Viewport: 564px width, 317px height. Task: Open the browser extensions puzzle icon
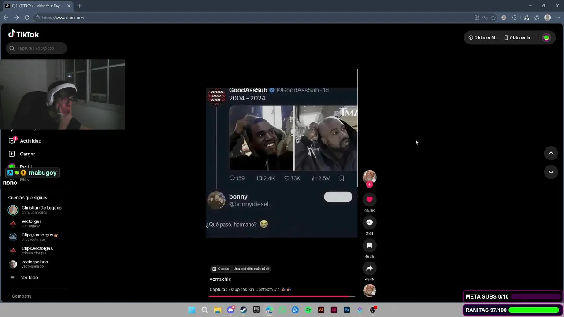pos(514,18)
